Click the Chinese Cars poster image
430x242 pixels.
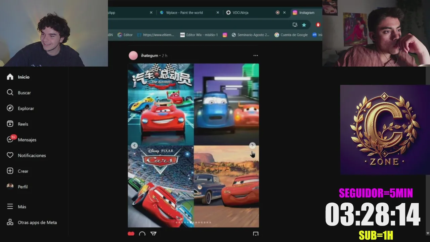[x=161, y=104]
